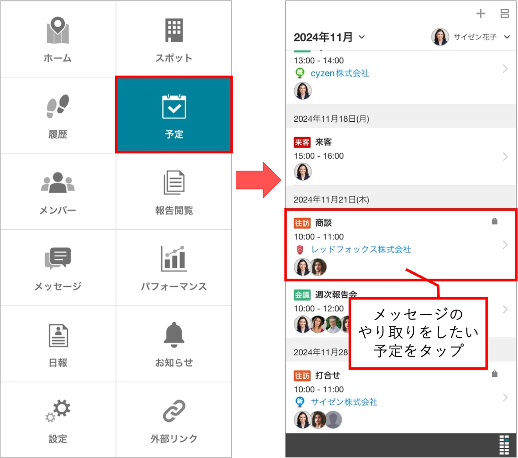The image size is (518, 458).
Task: Open レッドフォックス株式会社 spot link
Action: [361, 249]
